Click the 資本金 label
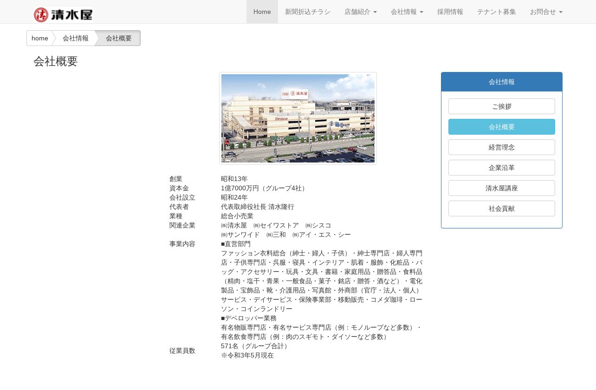596x390 pixels. [x=179, y=188]
